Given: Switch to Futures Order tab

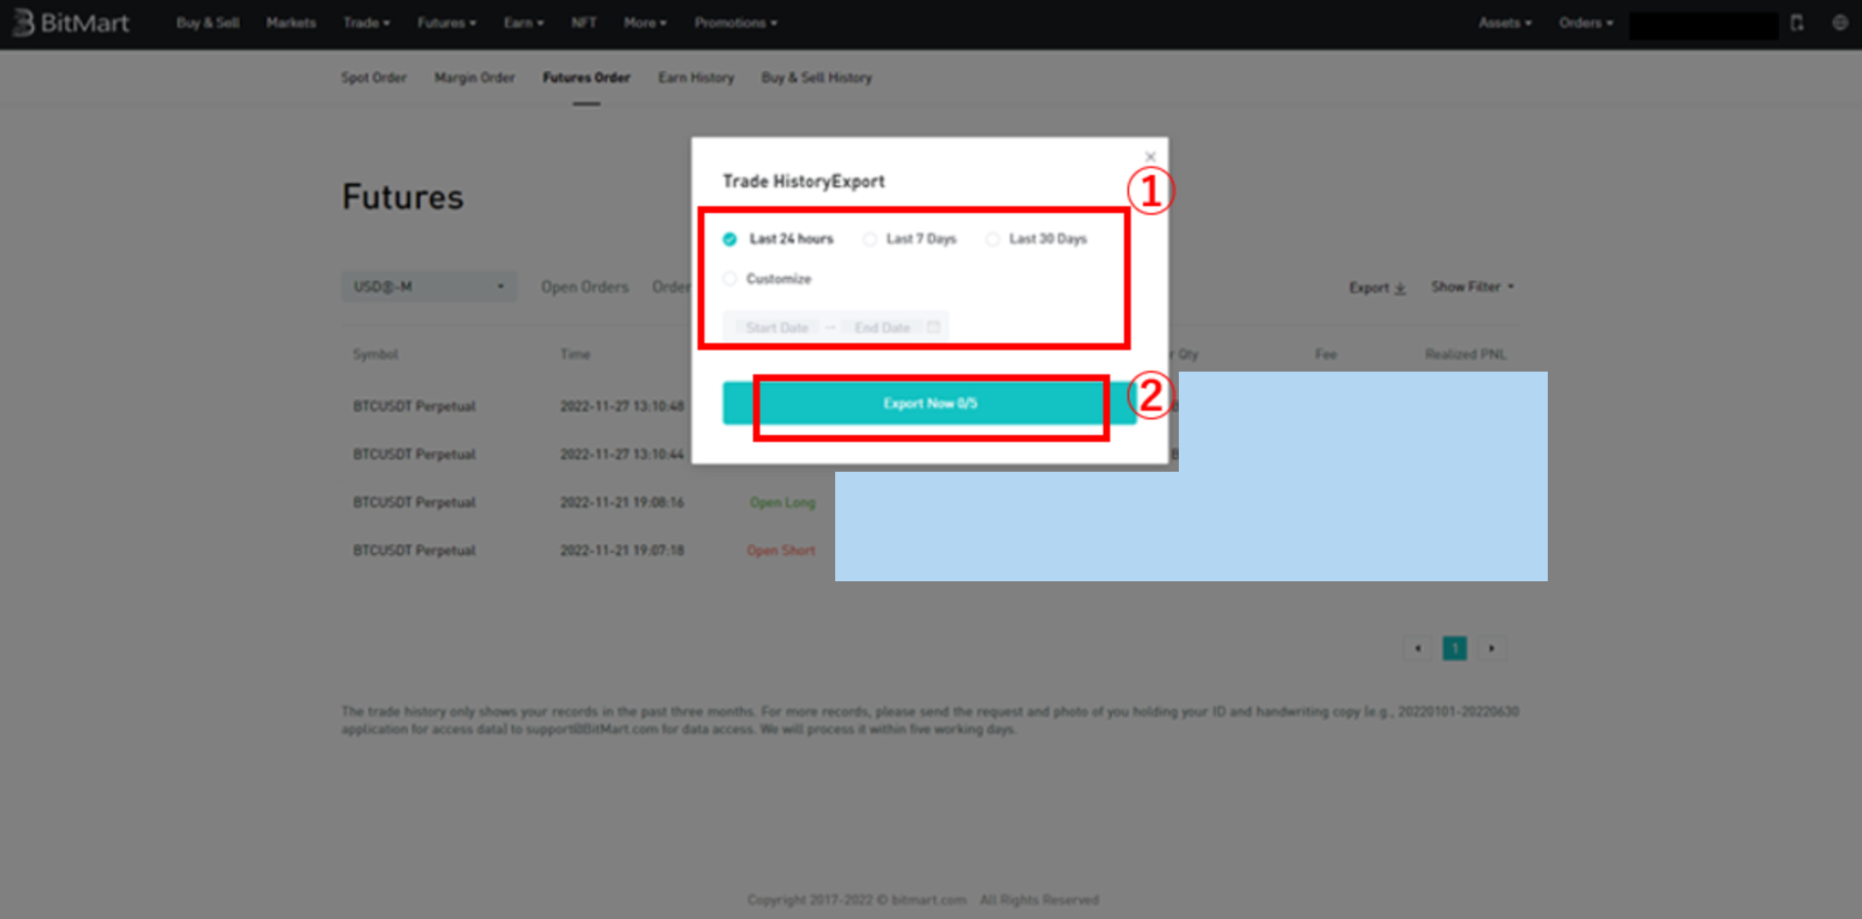Looking at the screenshot, I should click(x=587, y=77).
